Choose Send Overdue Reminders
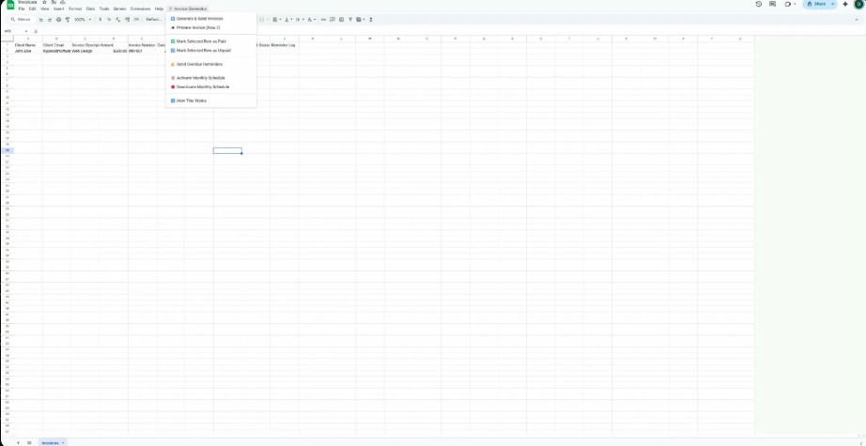Screen dimensions: 866x446 coord(211,64)
